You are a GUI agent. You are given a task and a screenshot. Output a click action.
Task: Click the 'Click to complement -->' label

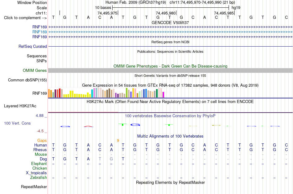pyautogui.click(x=25, y=18)
